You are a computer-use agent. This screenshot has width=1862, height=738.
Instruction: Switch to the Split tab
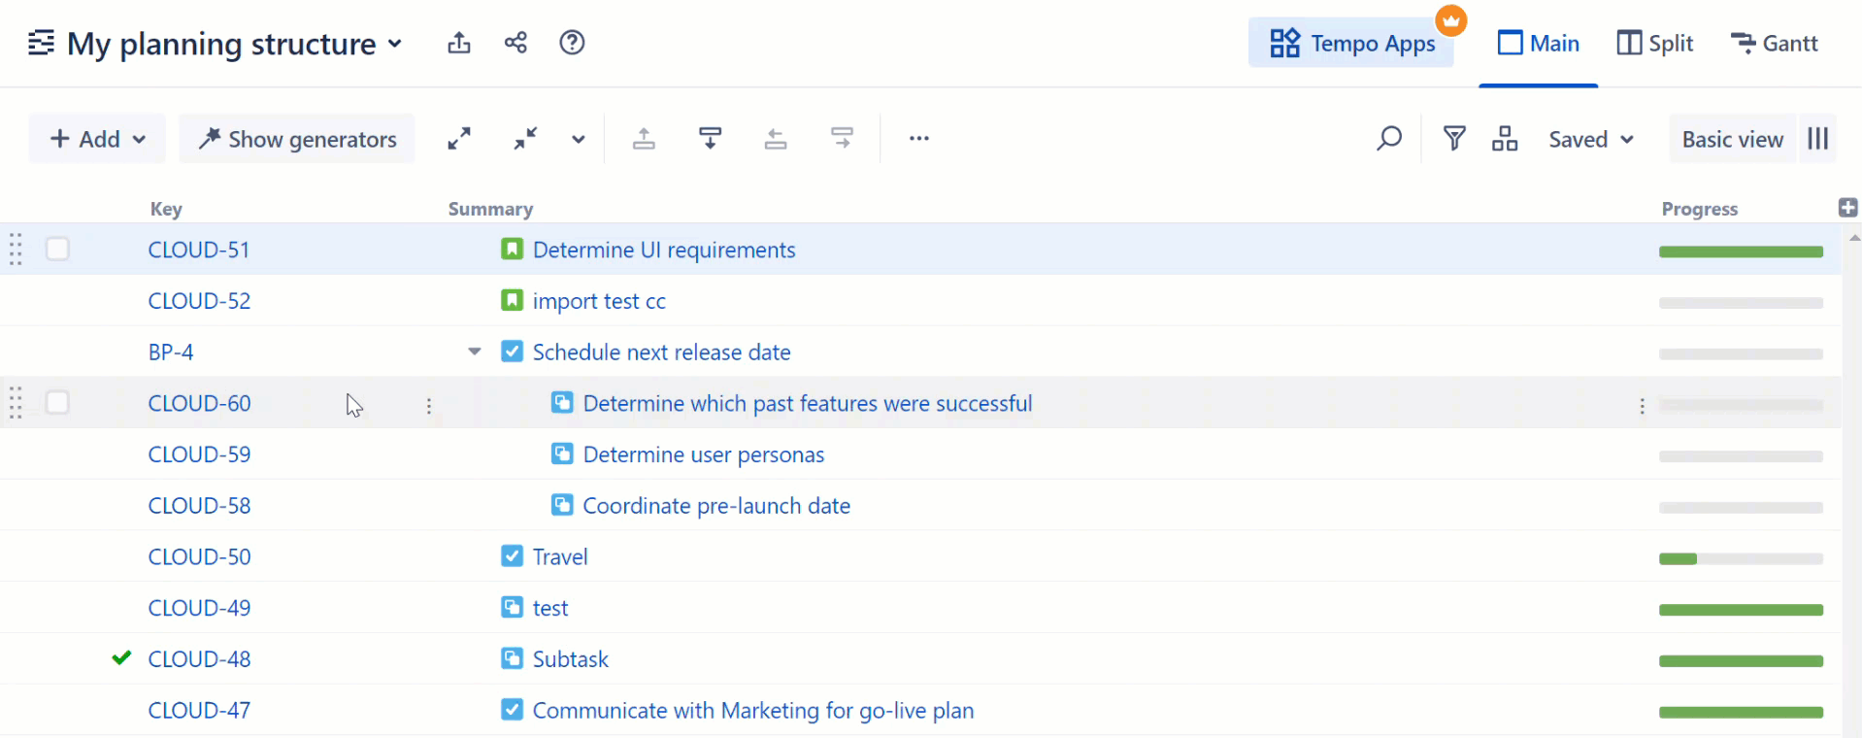[x=1655, y=44]
